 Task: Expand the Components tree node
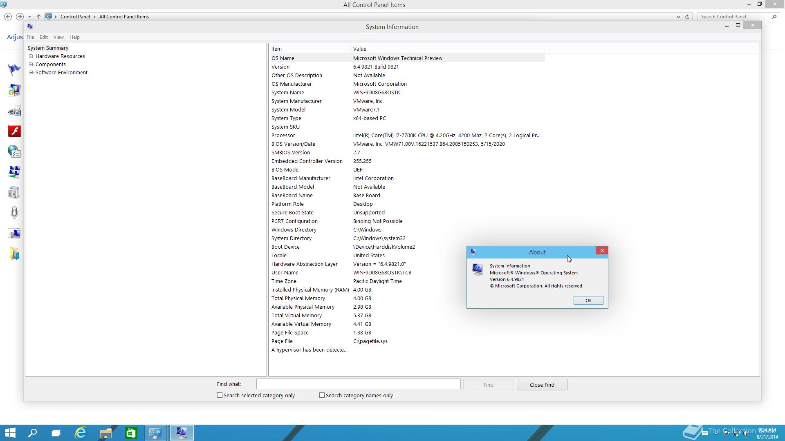31,65
